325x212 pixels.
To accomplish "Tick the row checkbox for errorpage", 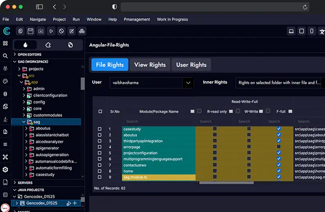I will 100,147.
